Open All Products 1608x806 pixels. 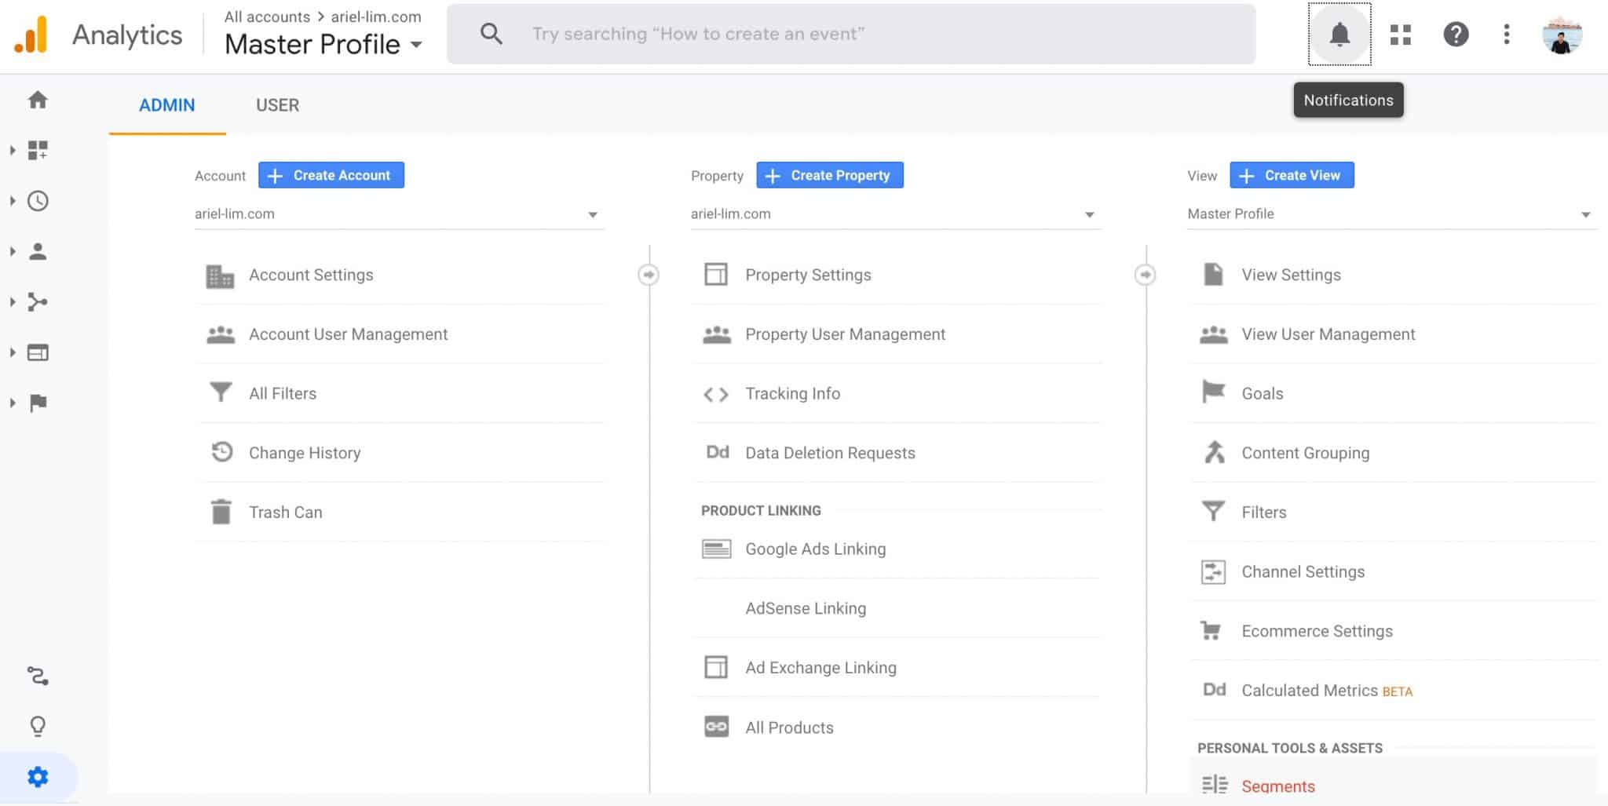point(897,728)
